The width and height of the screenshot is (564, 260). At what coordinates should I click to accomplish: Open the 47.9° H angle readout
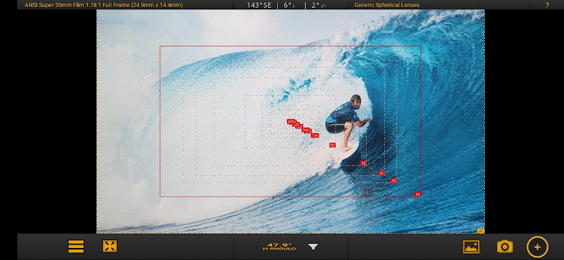[279, 247]
